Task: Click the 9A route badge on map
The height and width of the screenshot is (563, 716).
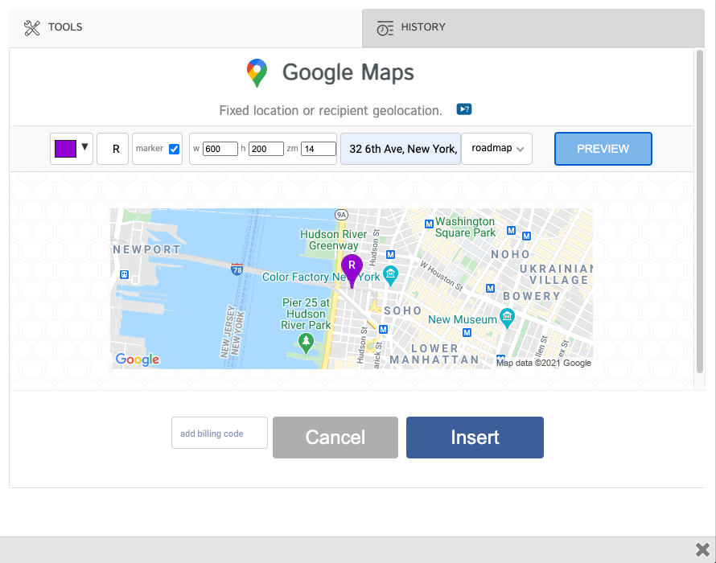Action: click(341, 215)
